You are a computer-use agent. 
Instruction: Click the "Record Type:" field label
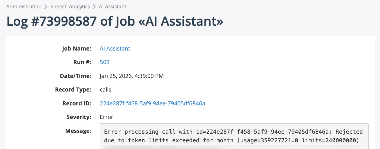[73, 90]
